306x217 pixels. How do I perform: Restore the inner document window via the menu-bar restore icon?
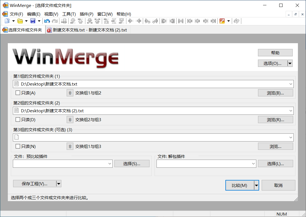coord(296,14)
